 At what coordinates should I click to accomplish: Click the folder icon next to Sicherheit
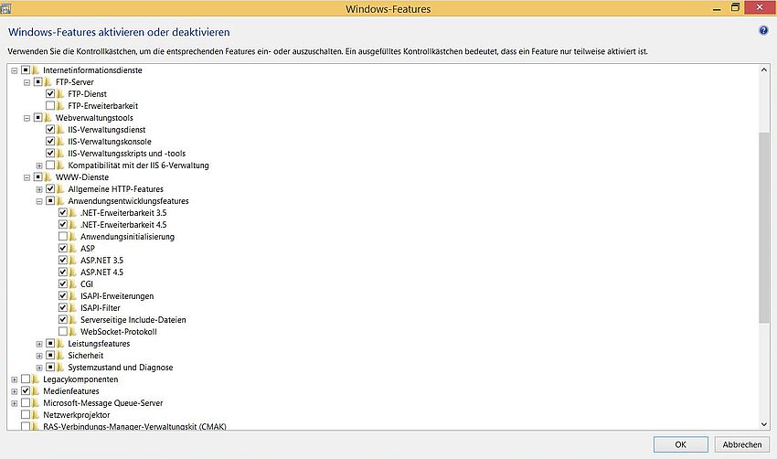click(60, 356)
